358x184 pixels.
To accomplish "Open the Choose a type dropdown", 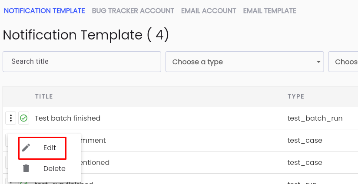I will coord(245,62).
